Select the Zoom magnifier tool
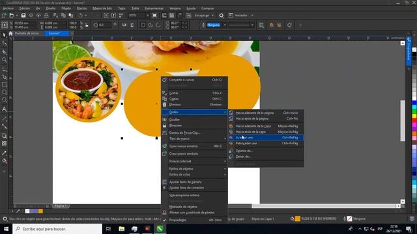The height and width of the screenshot is (234, 417). point(5,60)
